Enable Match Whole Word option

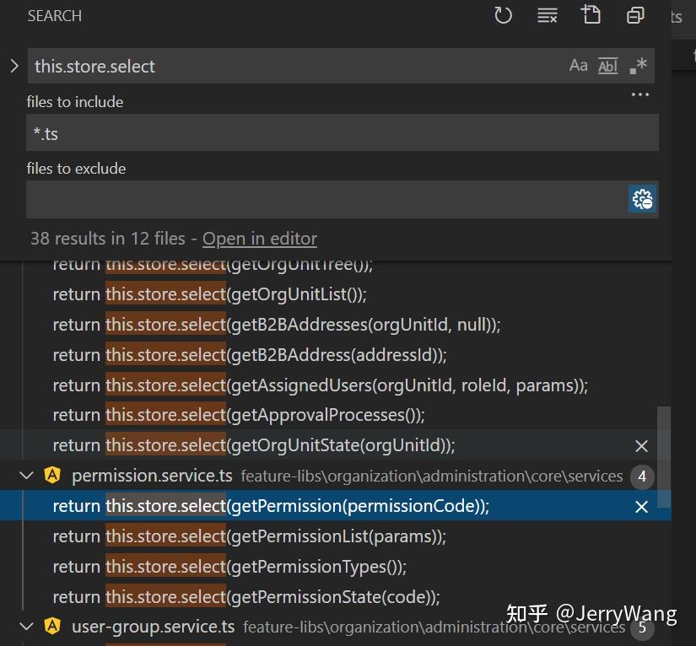point(607,65)
